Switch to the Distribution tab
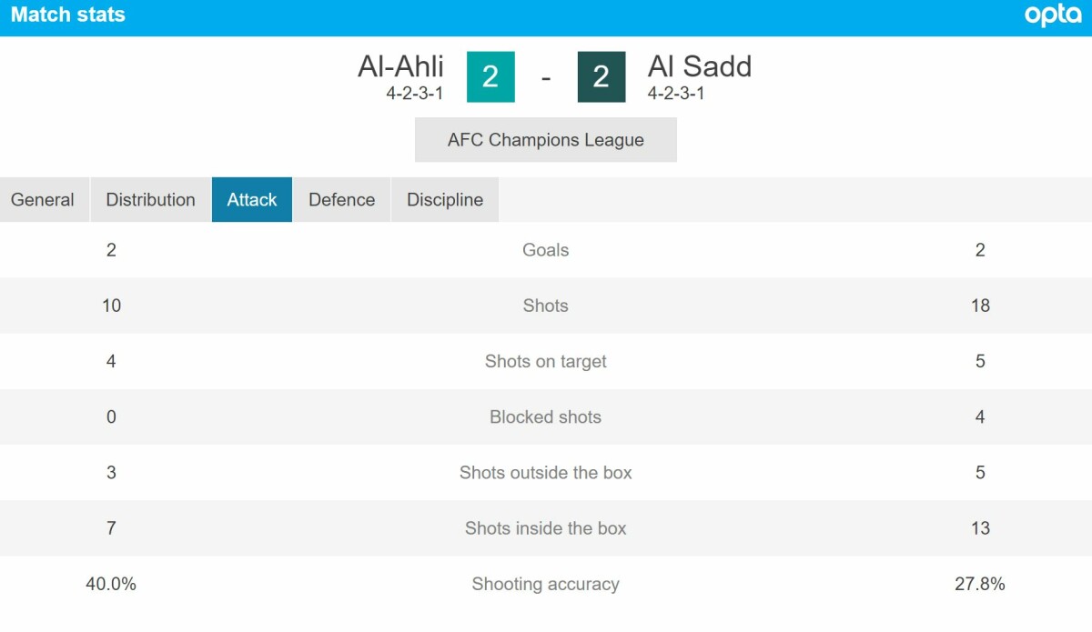The image size is (1092, 632). (x=151, y=200)
